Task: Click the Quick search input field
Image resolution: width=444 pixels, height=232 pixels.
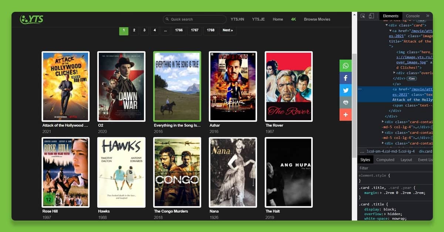Action: click(195, 19)
